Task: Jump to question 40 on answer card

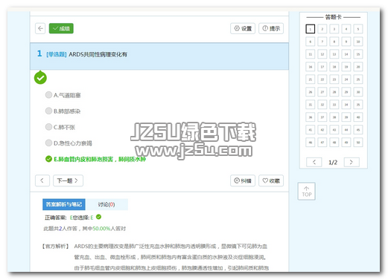Action: 358,117
